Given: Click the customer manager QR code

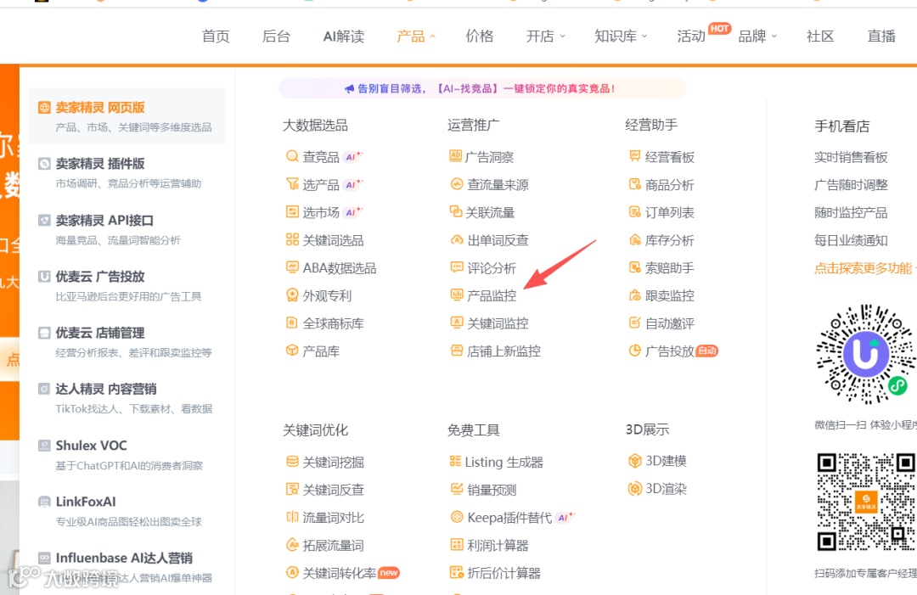Looking at the screenshot, I should tap(865, 502).
